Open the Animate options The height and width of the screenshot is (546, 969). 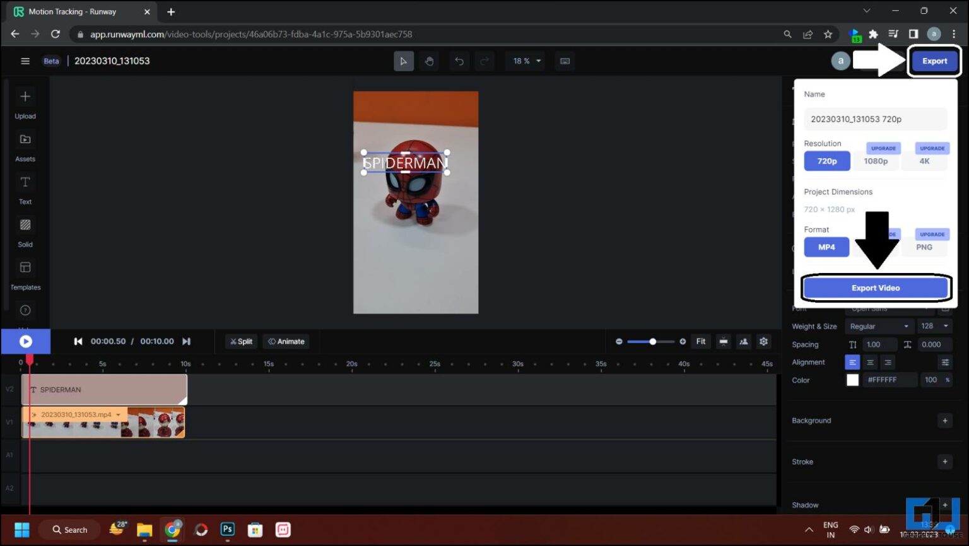(286, 341)
